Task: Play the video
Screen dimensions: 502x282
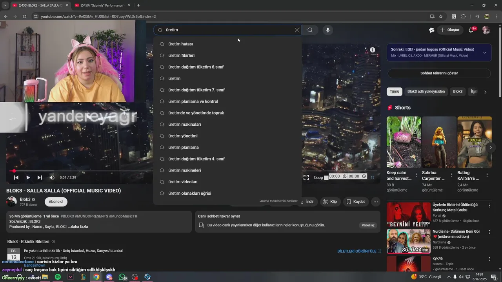Action: pos(28,177)
